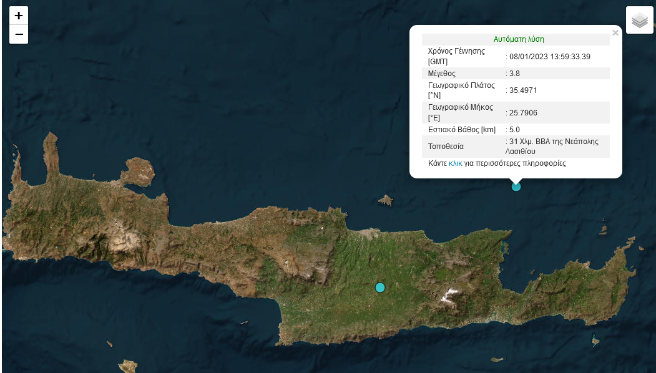This screenshot has width=656, height=373.
Task: Click the 'Αυτόματη λύση' popup header
Action: (x=518, y=39)
